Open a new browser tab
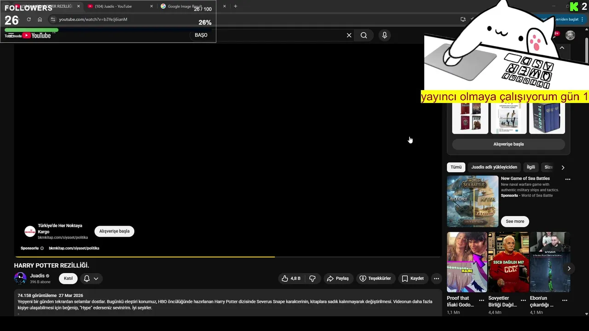This screenshot has width=589, height=331. click(x=236, y=6)
